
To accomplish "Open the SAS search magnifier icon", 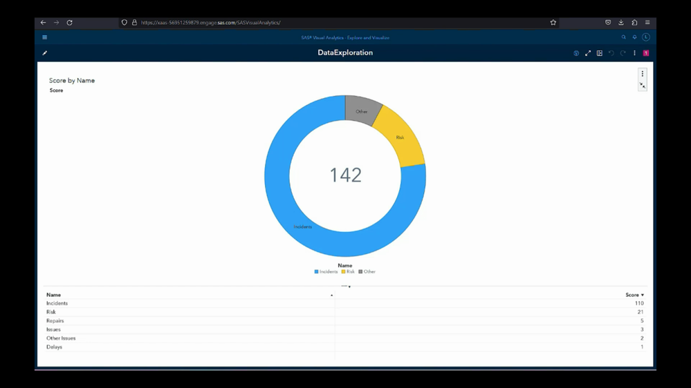I will tap(624, 37).
